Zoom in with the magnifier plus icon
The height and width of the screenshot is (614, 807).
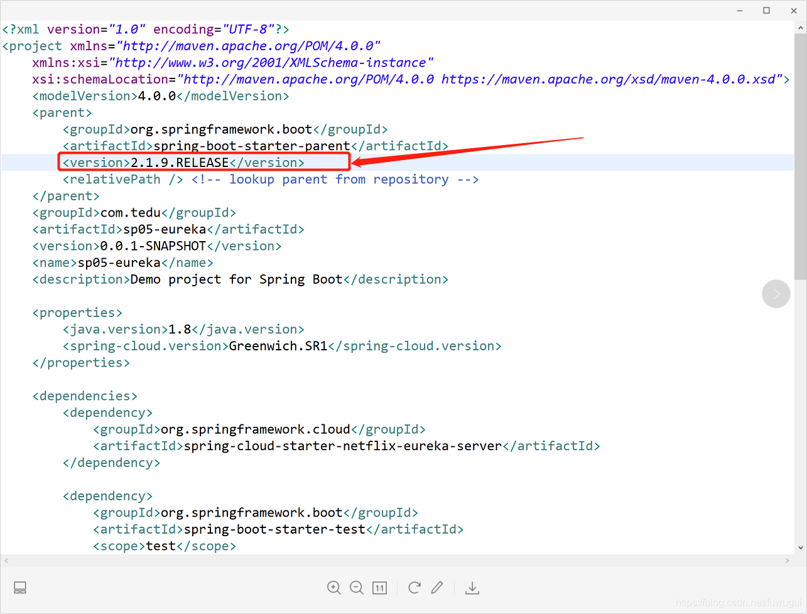(334, 588)
